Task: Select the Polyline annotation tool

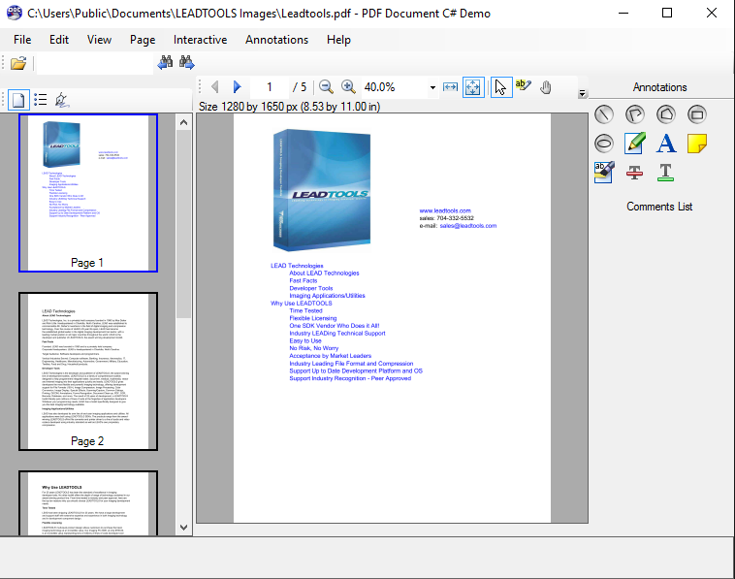Action: coord(635,114)
